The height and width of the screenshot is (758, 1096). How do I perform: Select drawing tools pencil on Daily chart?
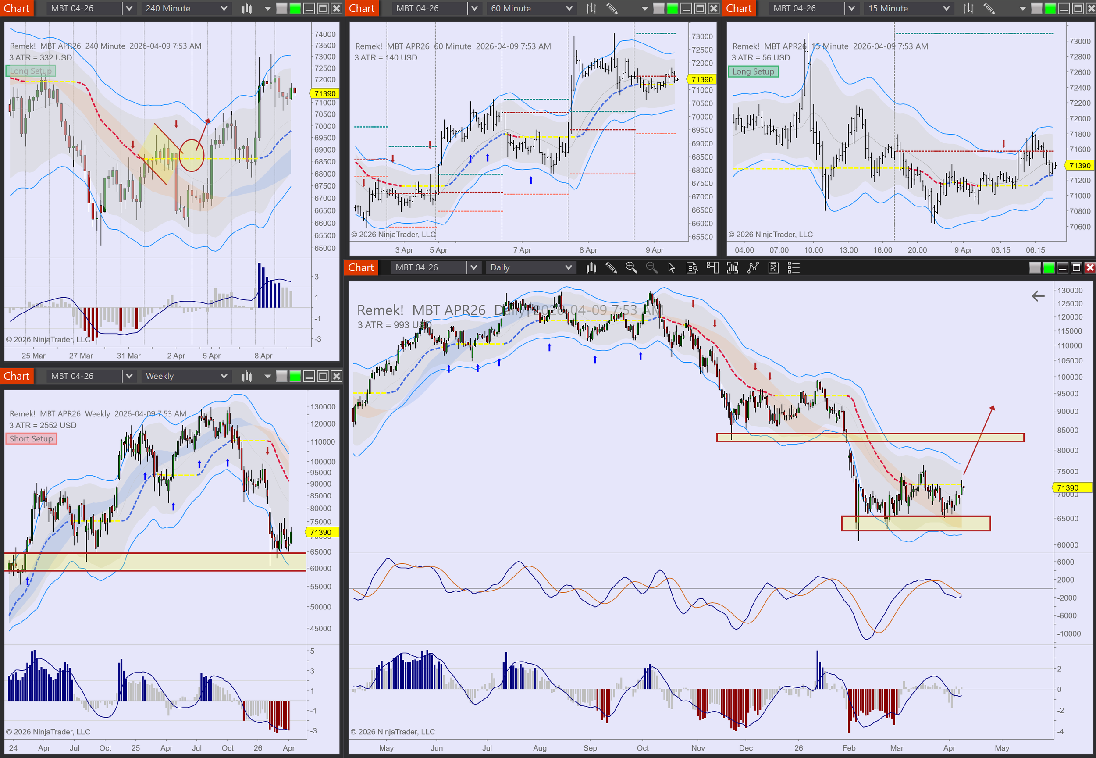611,268
